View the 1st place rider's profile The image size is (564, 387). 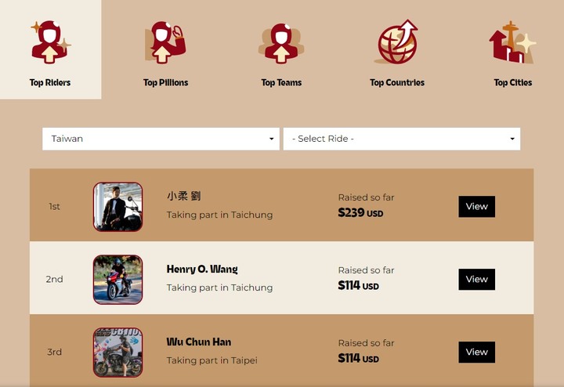(476, 207)
